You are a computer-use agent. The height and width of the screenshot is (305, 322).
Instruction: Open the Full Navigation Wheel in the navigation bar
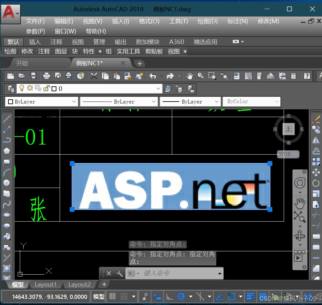(x=300, y=183)
